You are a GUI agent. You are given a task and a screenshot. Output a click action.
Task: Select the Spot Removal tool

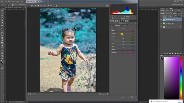coord(48,6)
